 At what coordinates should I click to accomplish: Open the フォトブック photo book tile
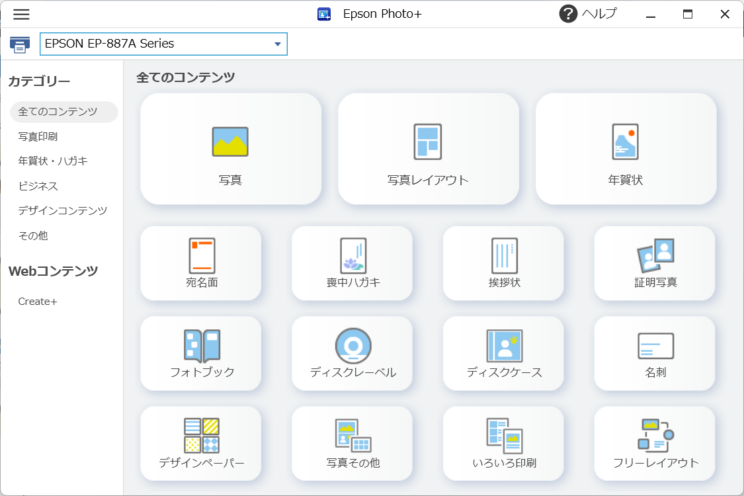click(201, 353)
